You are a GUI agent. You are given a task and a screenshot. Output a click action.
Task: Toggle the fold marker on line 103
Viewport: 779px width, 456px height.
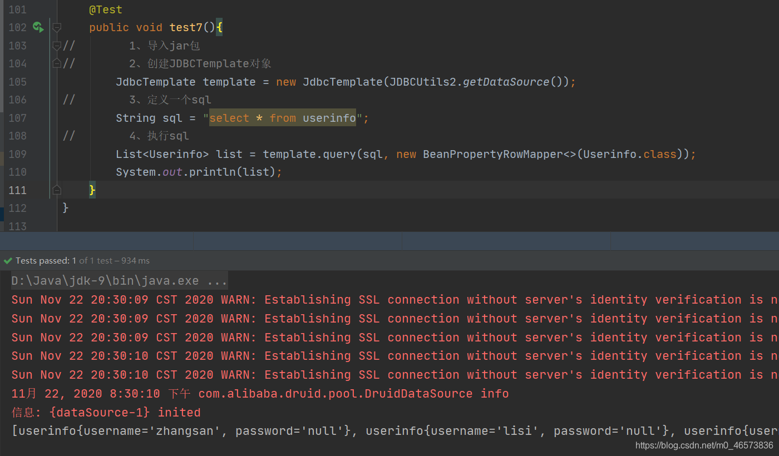56,46
